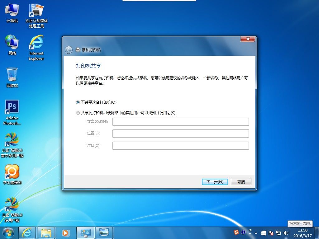Click the Sogou input method tray icon
Screen dimensions: 319x239
pos(236,232)
